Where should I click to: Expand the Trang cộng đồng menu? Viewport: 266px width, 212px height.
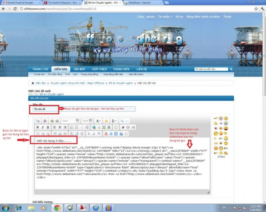click(x=90, y=75)
